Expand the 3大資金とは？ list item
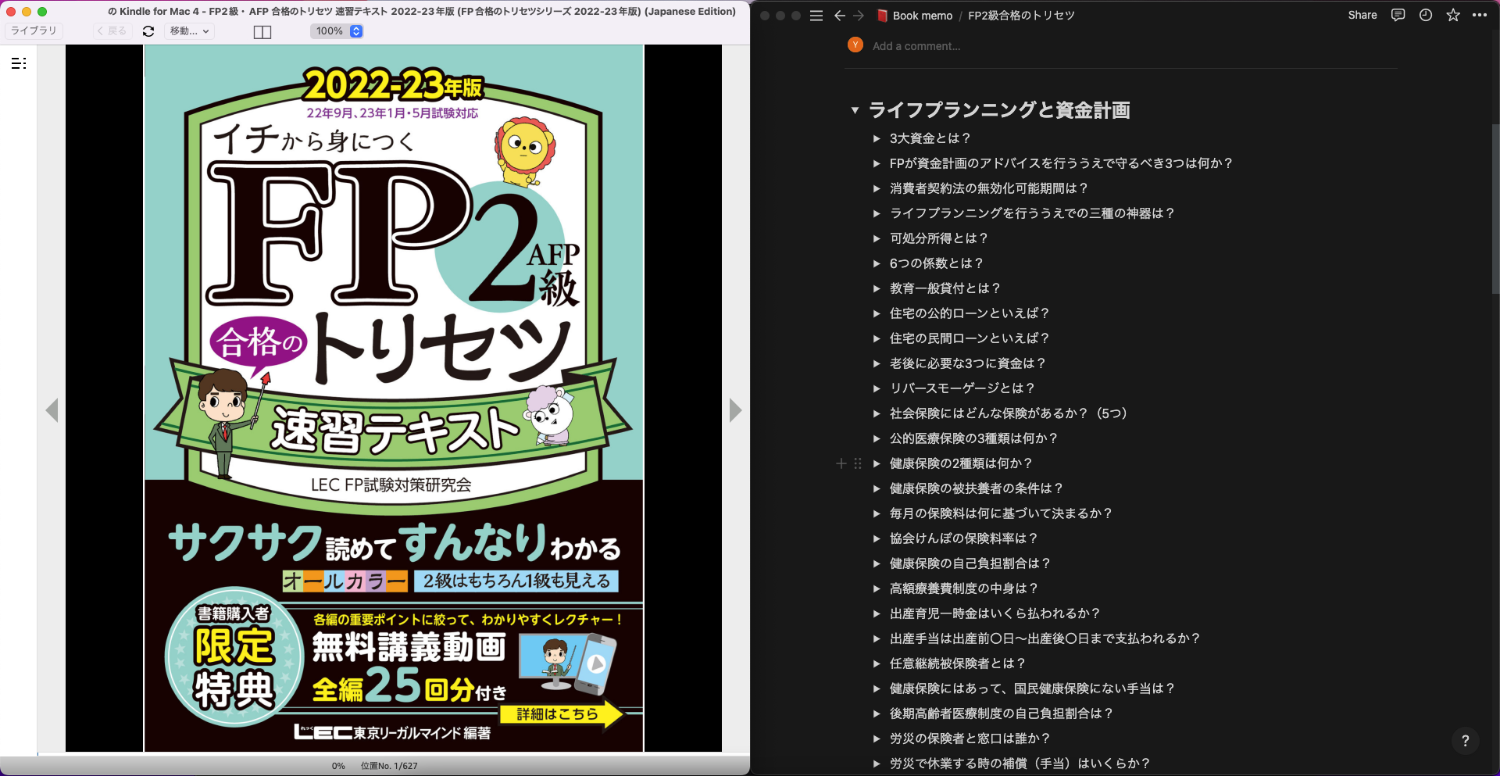The height and width of the screenshot is (776, 1500). click(877, 138)
